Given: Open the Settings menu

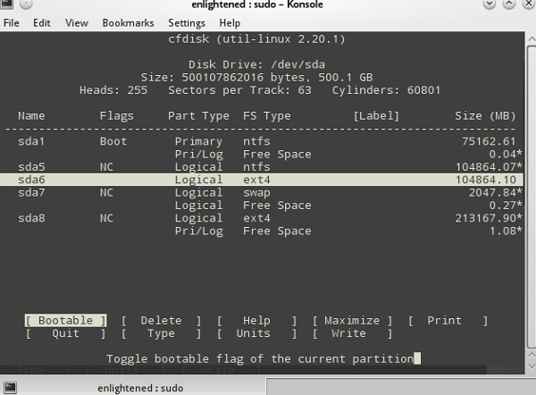Looking at the screenshot, I should [x=187, y=23].
